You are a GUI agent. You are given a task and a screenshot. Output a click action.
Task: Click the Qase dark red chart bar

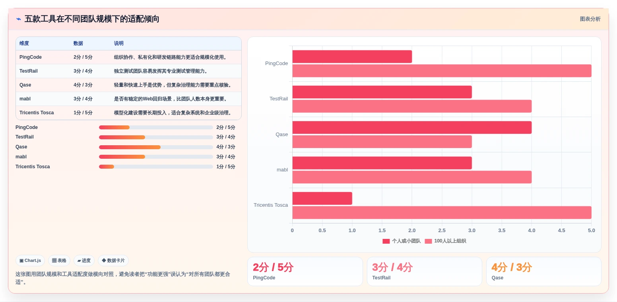[412, 127]
